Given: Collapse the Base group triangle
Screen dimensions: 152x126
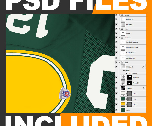Looking at the screenshot, I should [119, 62].
